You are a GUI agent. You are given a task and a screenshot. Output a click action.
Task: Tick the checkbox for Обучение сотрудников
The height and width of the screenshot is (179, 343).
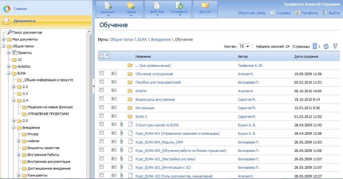[x=101, y=74]
